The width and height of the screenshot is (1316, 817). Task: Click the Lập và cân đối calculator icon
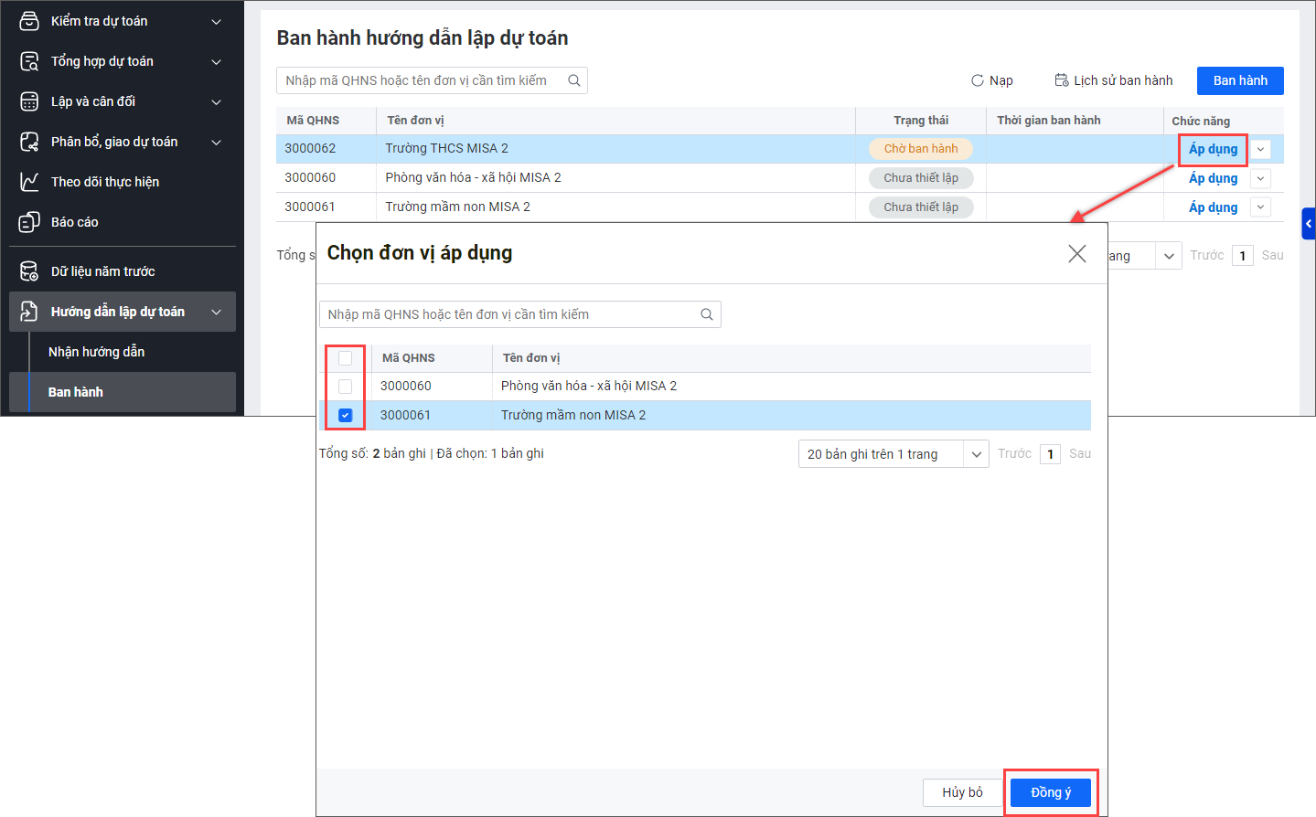(x=29, y=101)
